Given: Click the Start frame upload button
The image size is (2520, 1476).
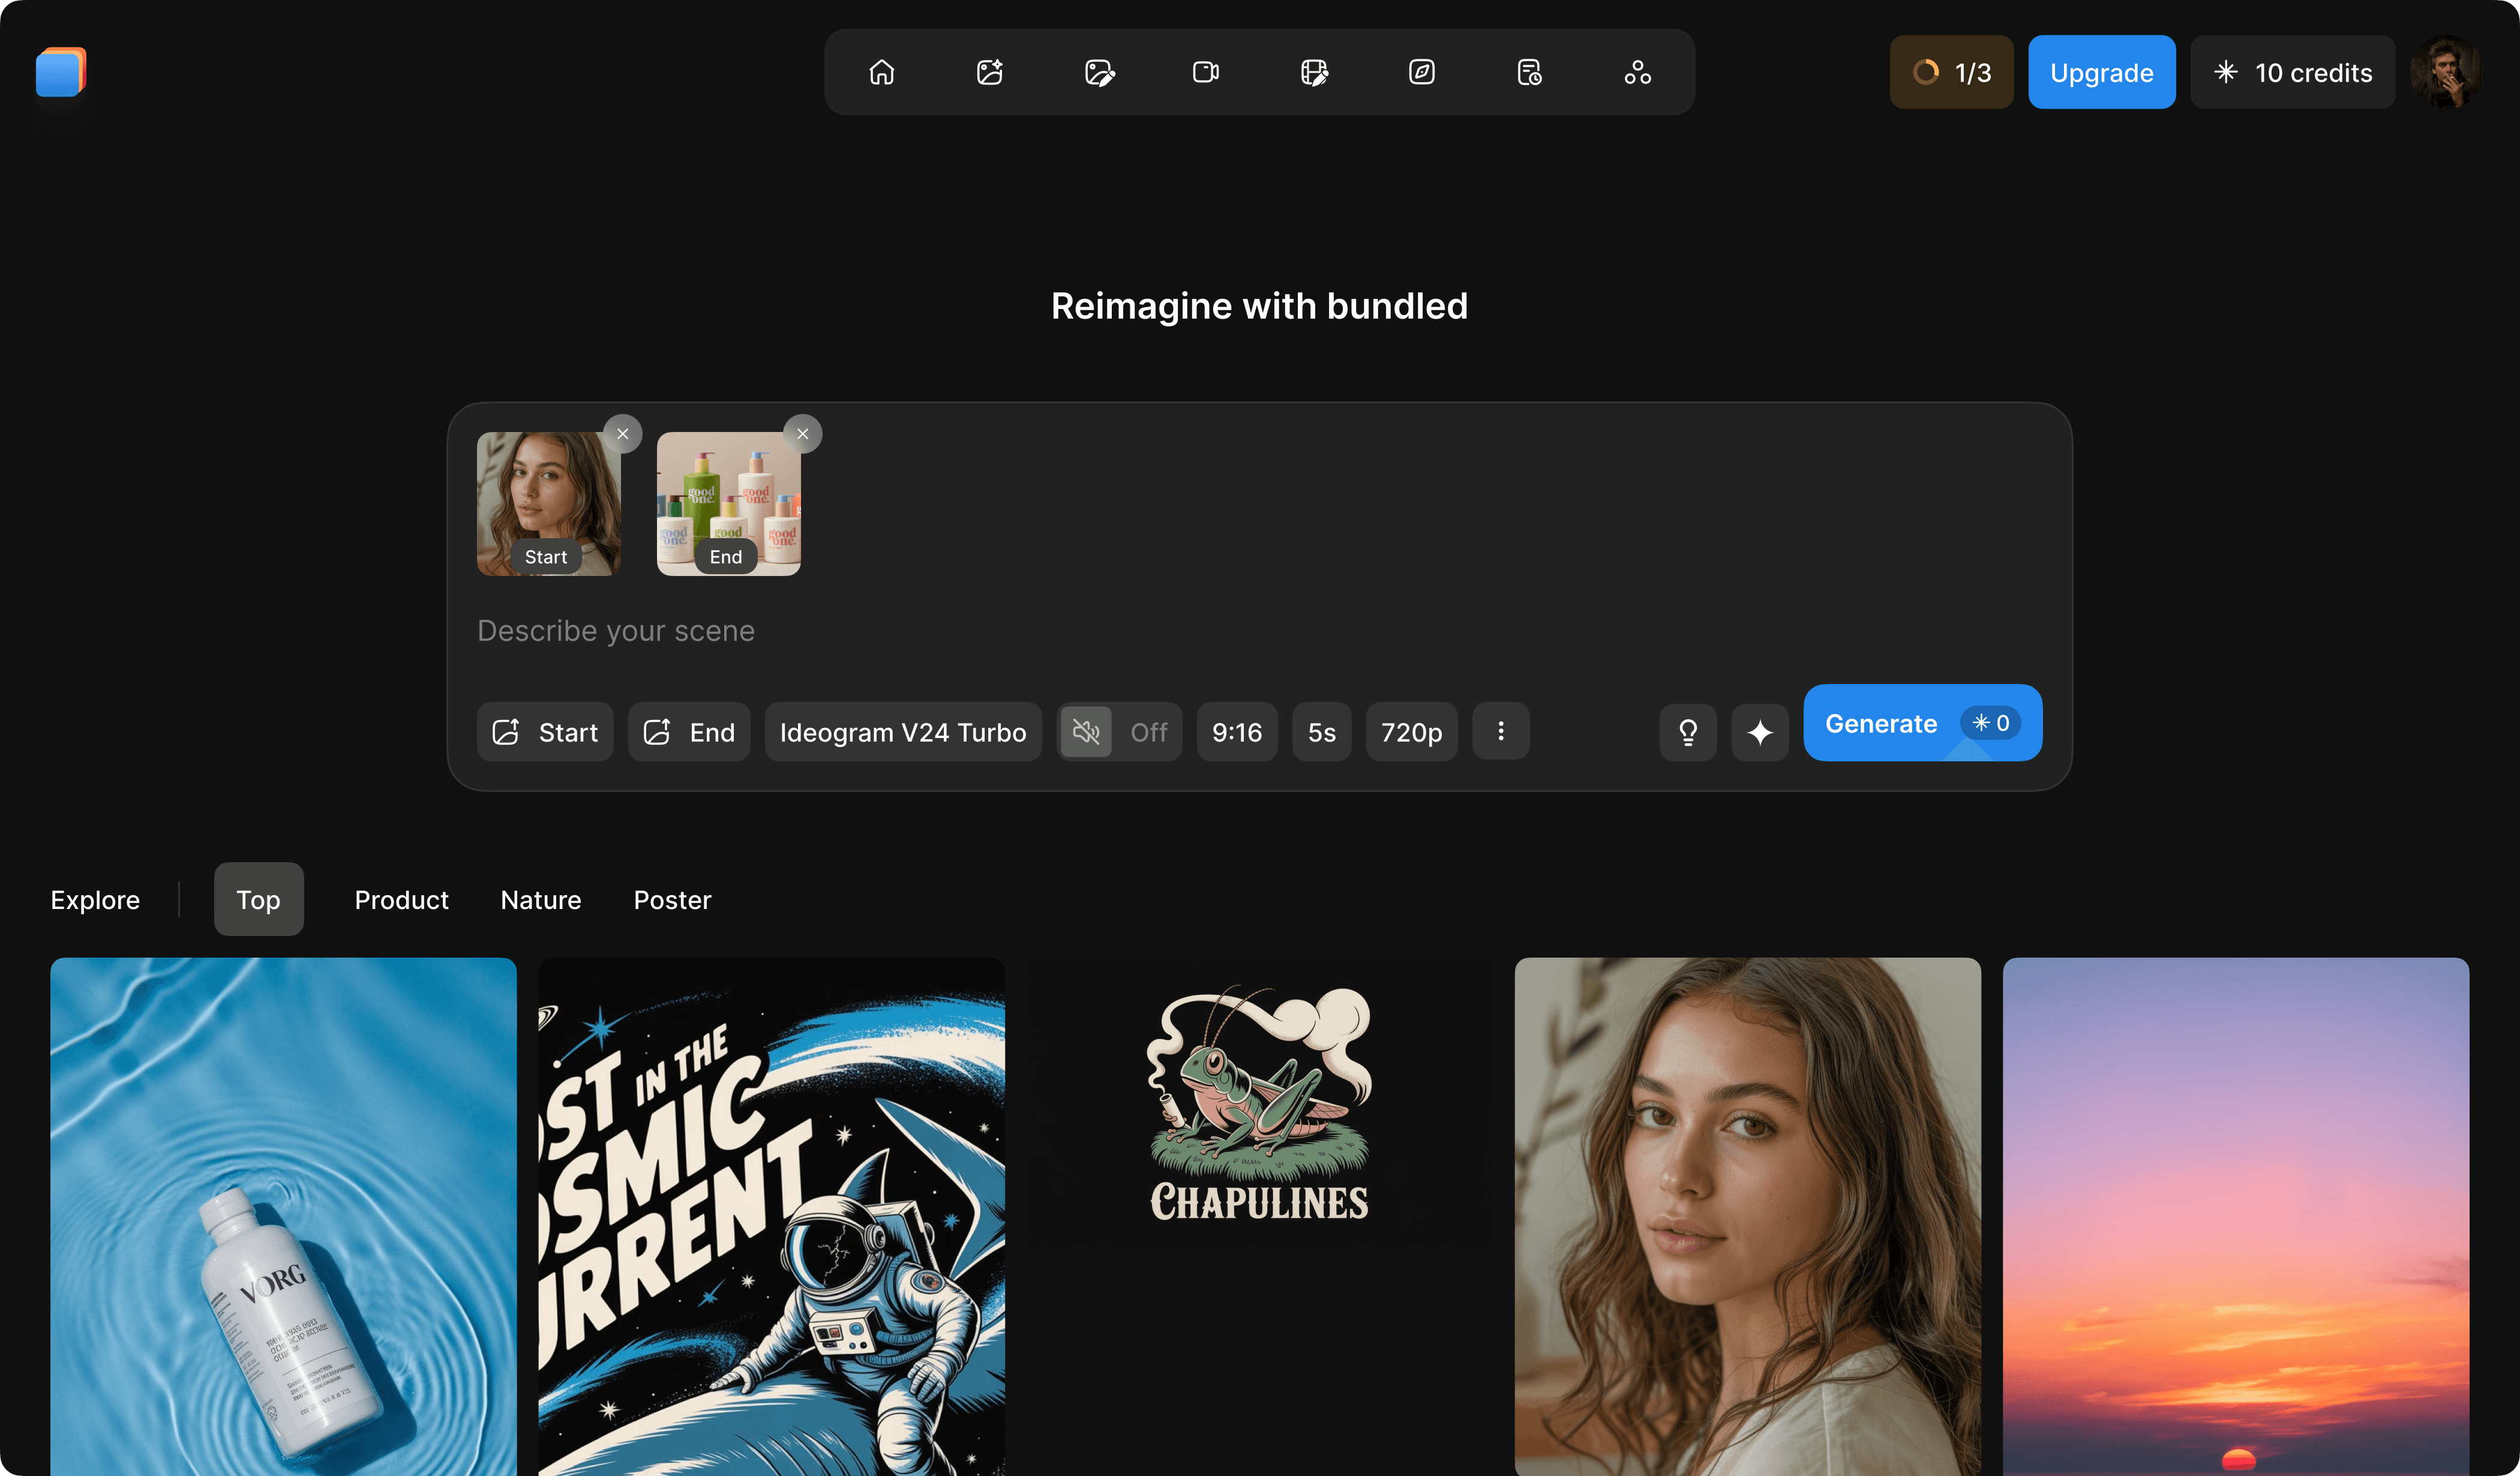Looking at the screenshot, I should coord(545,732).
